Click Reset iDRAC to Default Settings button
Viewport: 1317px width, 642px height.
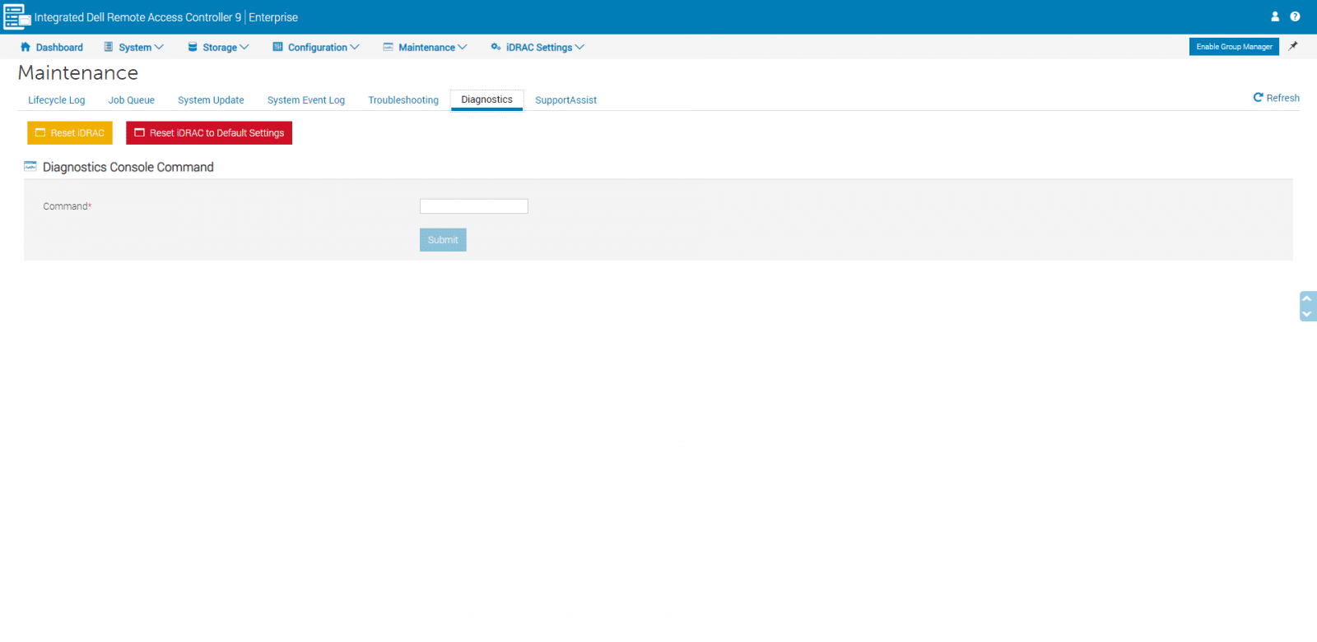pos(209,132)
